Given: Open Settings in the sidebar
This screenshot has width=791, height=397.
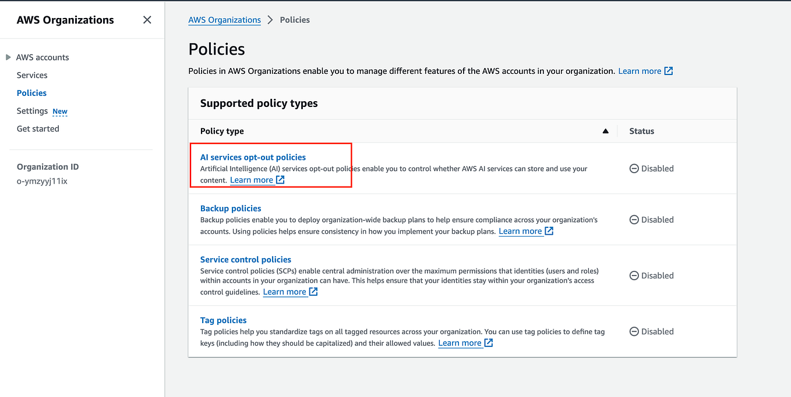Looking at the screenshot, I should pos(32,111).
